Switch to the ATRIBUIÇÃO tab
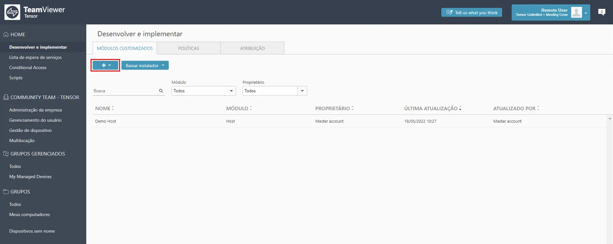This screenshot has width=613, height=244. 252,48
